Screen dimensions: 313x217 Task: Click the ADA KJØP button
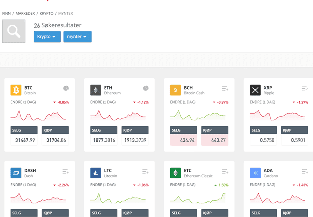point(294,213)
